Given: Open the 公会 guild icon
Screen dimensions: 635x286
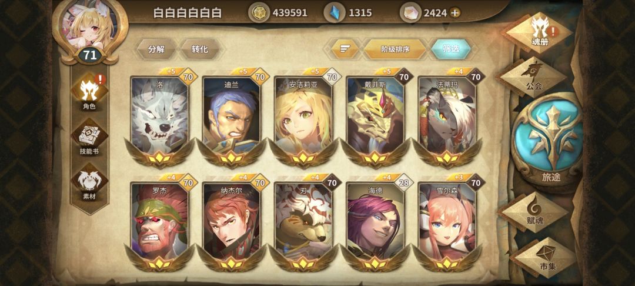Looking at the screenshot, I should coord(534,77).
